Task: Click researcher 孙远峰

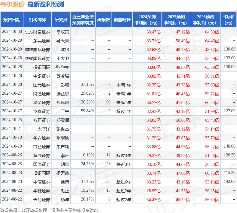Action: pyautogui.click(x=63, y=103)
